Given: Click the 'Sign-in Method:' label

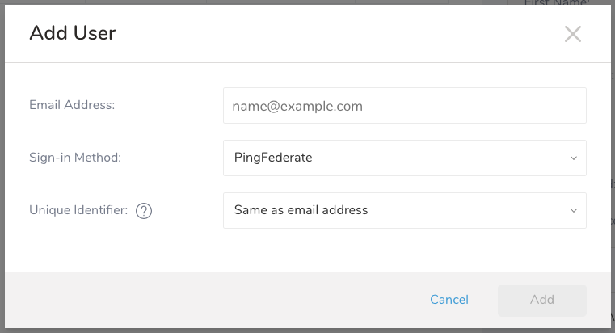Looking at the screenshot, I should pos(75,158).
